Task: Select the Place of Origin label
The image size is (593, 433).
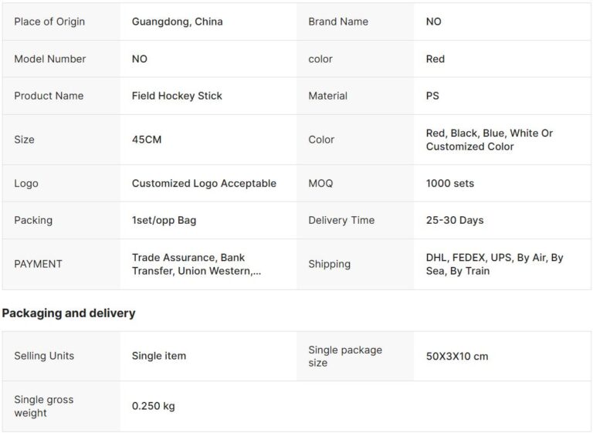Action: [x=49, y=22]
